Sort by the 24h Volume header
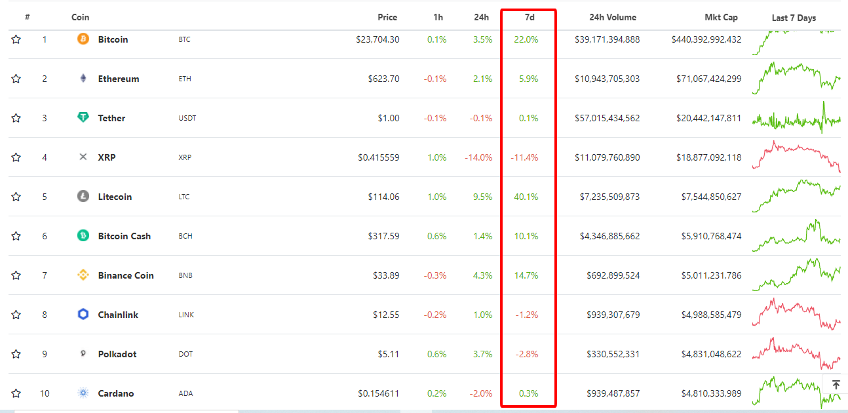Screen dimensions: 848x413 click(x=612, y=18)
